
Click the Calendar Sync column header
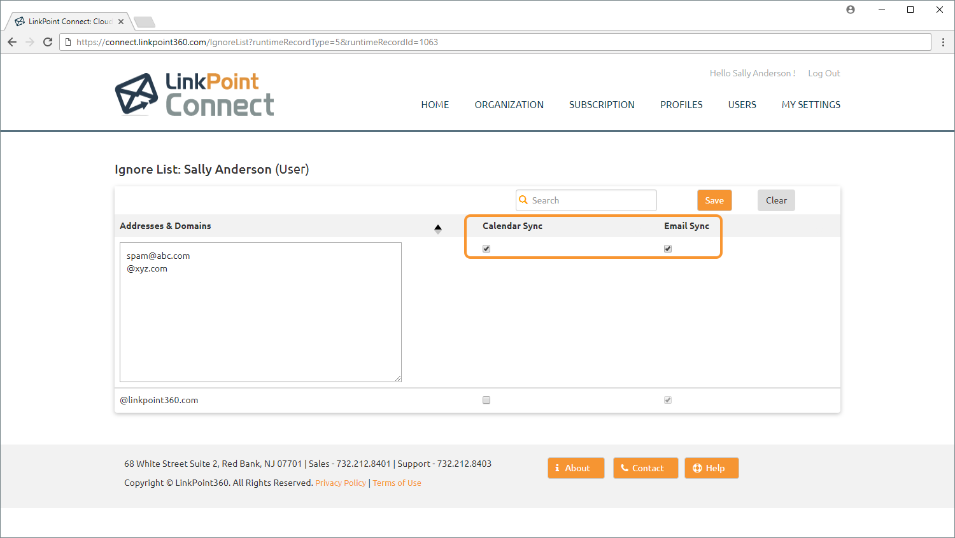click(x=513, y=226)
